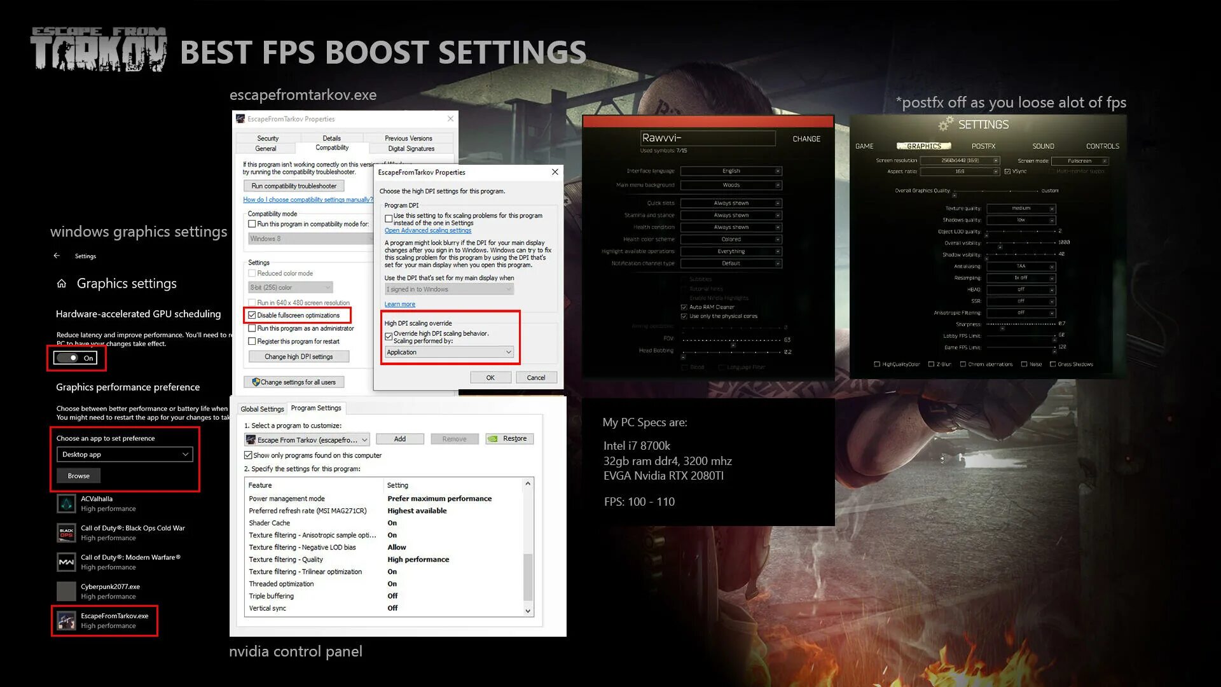This screenshot has width=1221, height=687.
Task: Go back with the Settings back arrow
Action: 57,256
